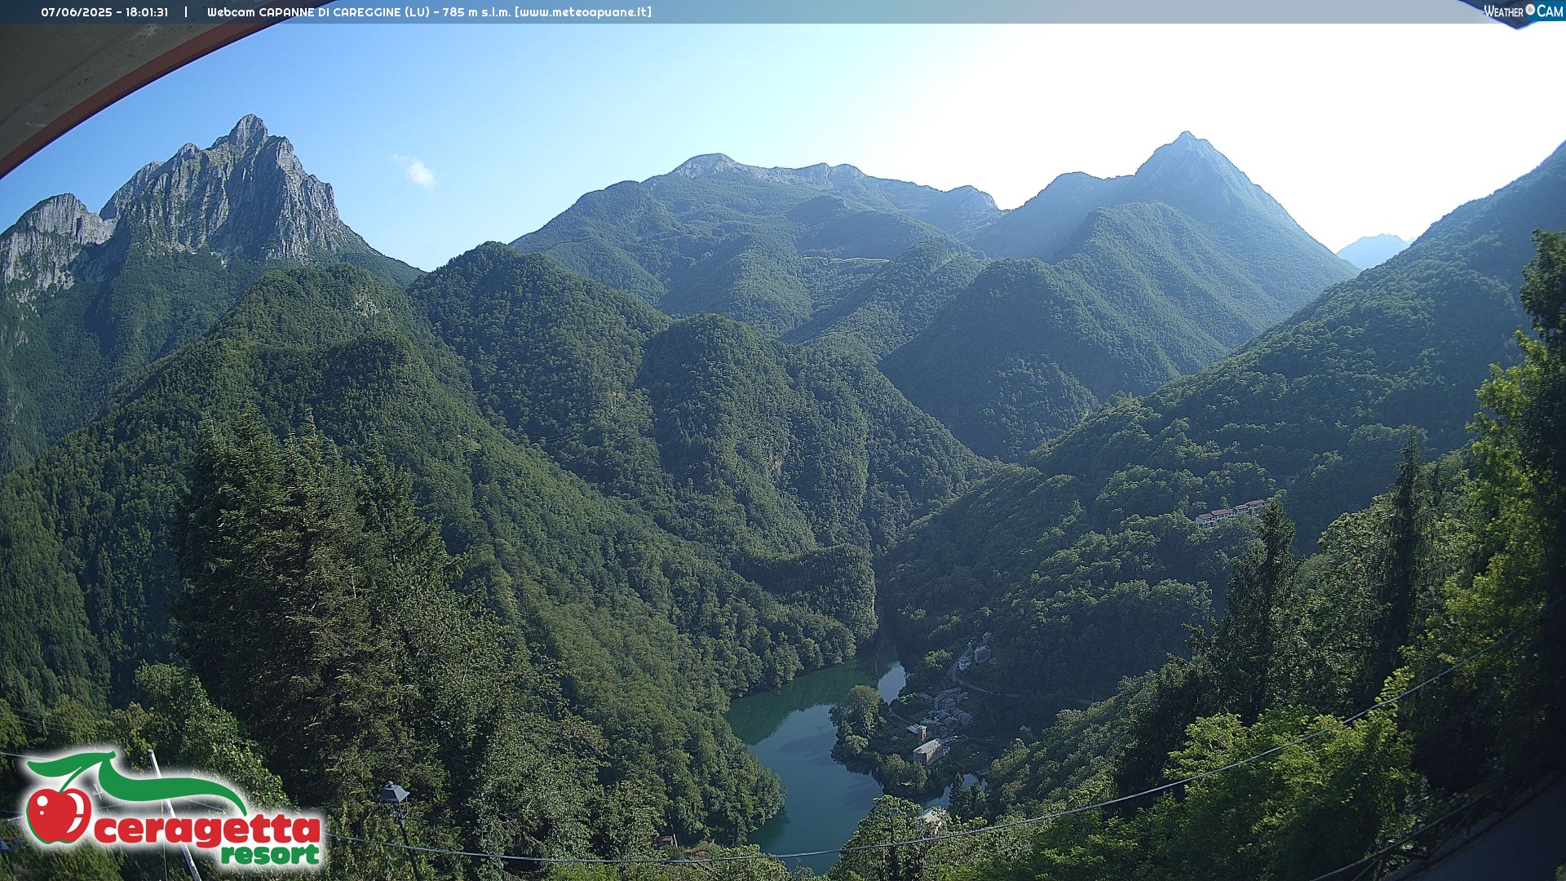Click the www.meteoapuane.it address text
Image resolution: width=1566 pixels, height=881 pixels.
pyautogui.click(x=583, y=12)
